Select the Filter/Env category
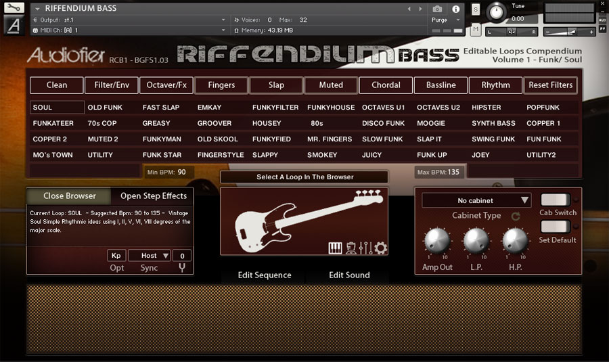Screen dimensions: 609x362 112,85
